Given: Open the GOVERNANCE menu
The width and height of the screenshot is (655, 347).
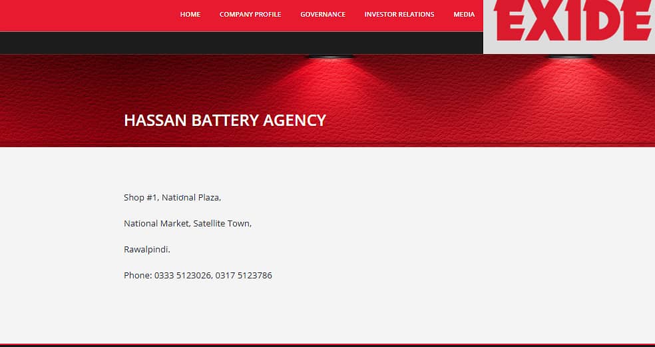Looking at the screenshot, I should [x=323, y=14].
